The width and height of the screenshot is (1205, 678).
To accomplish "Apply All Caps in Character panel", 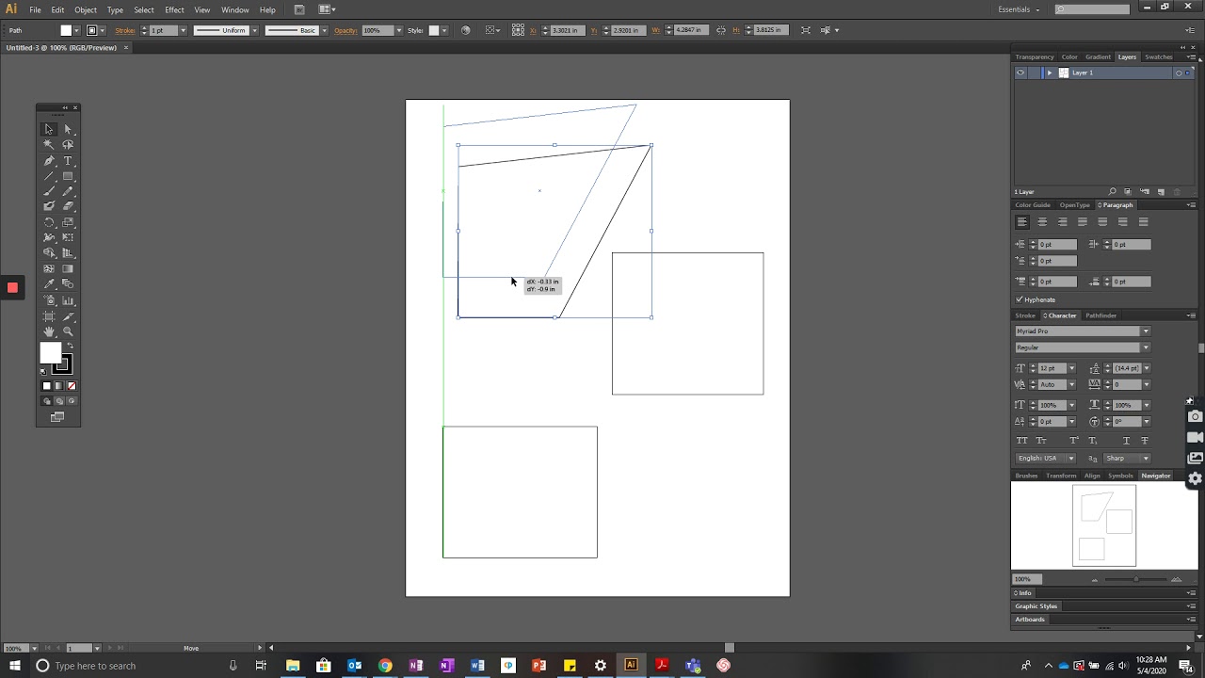I will click(x=1021, y=440).
